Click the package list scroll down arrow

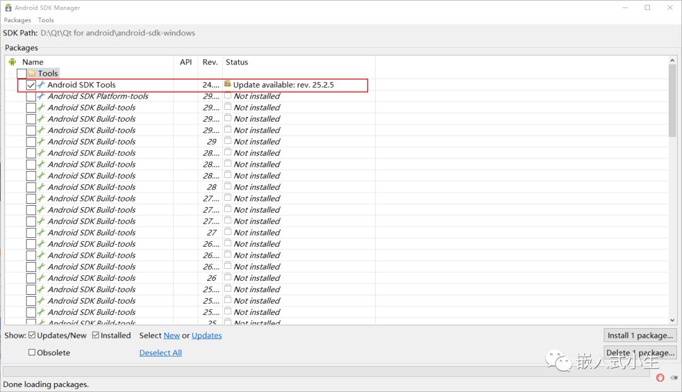click(x=673, y=320)
